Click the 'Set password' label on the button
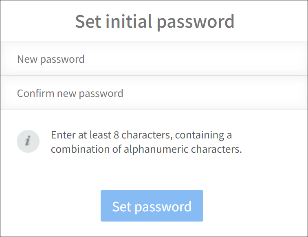The height and width of the screenshot is (237, 308). pyautogui.click(x=152, y=206)
